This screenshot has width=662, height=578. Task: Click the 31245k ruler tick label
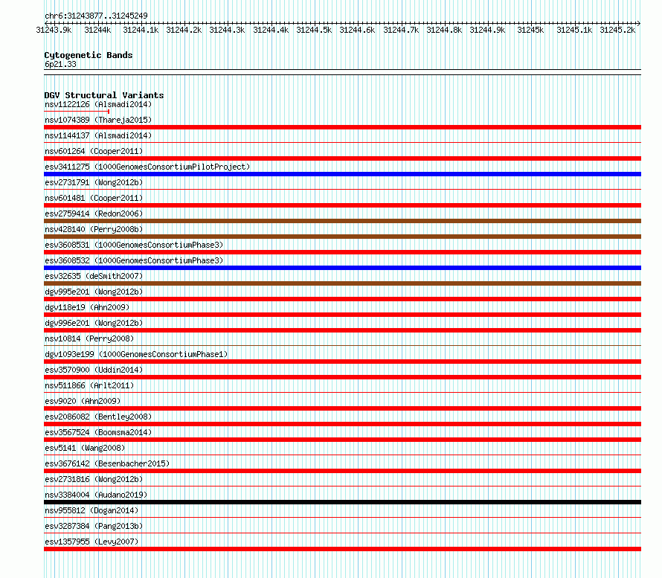530,30
